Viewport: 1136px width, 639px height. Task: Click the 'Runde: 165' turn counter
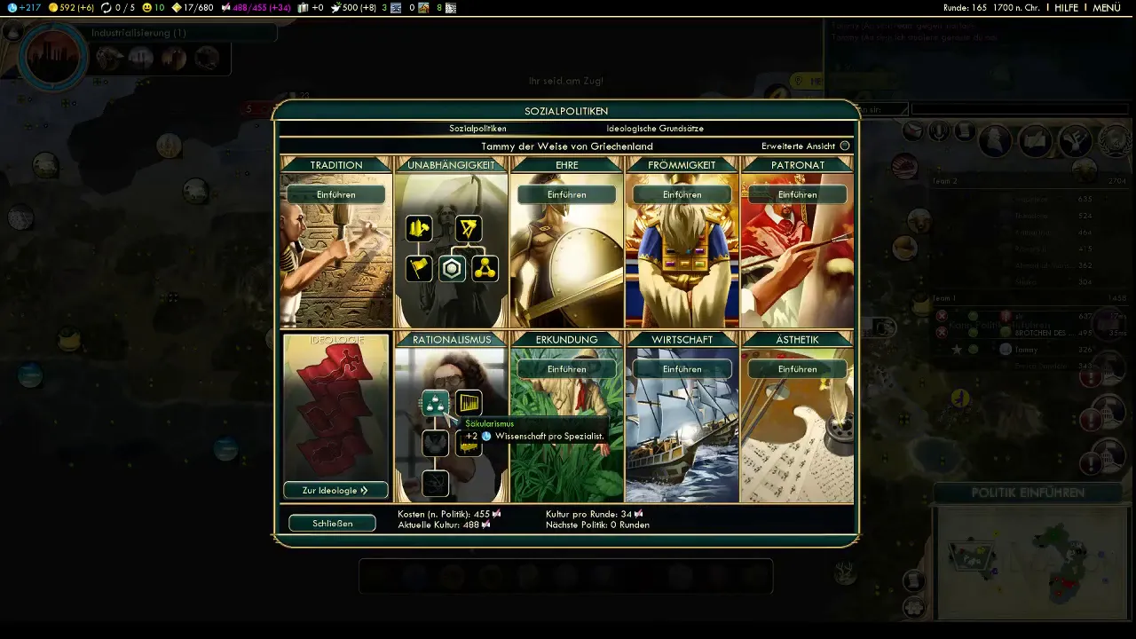pyautogui.click(x=966, y=8)
